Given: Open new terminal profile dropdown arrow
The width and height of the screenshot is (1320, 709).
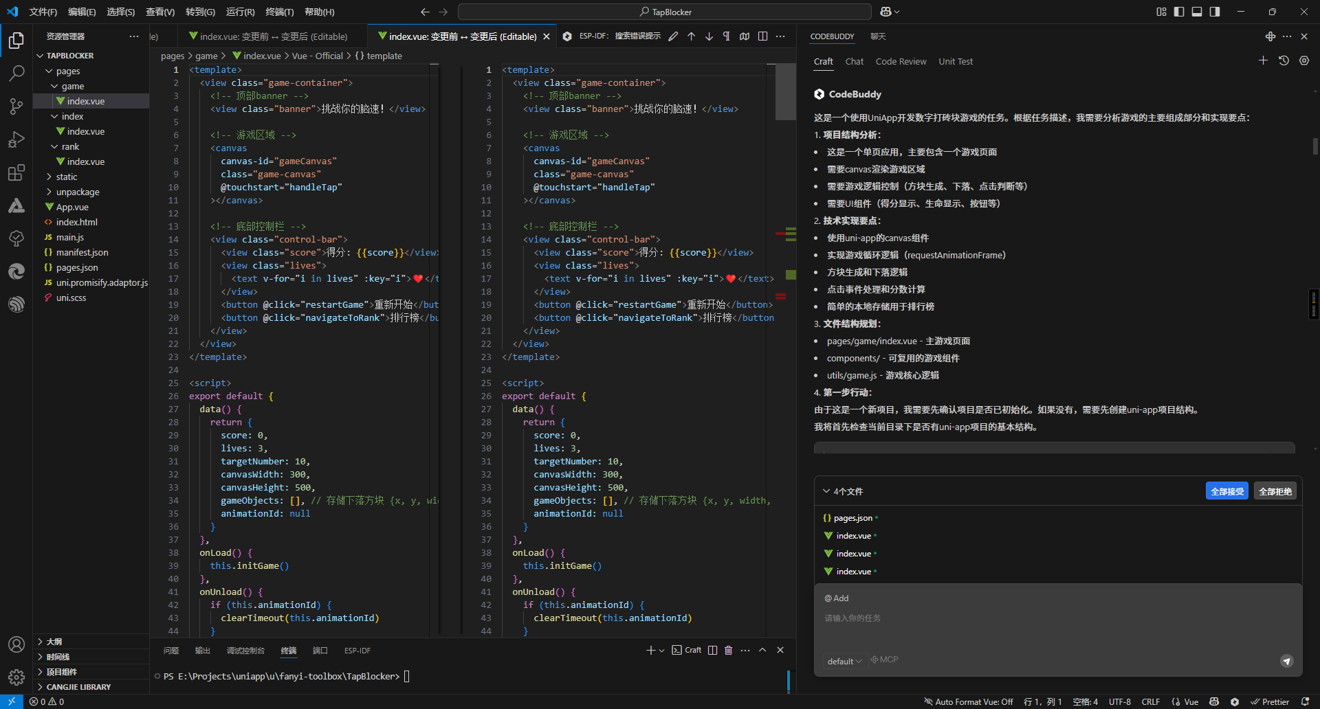Looking at the screenshot, I should 662,650.
